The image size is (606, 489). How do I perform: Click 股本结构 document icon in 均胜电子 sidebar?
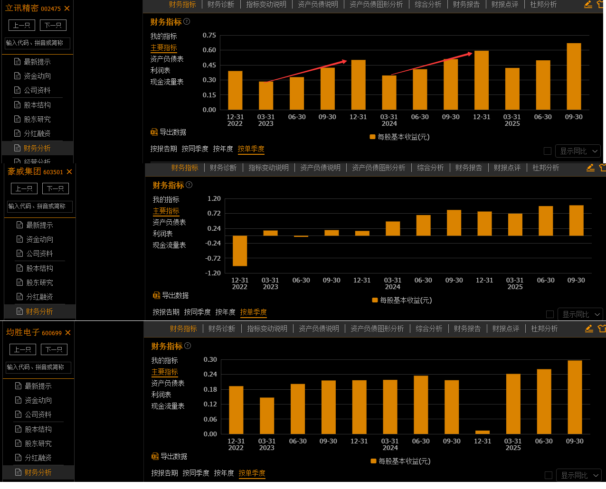[19, 429]
